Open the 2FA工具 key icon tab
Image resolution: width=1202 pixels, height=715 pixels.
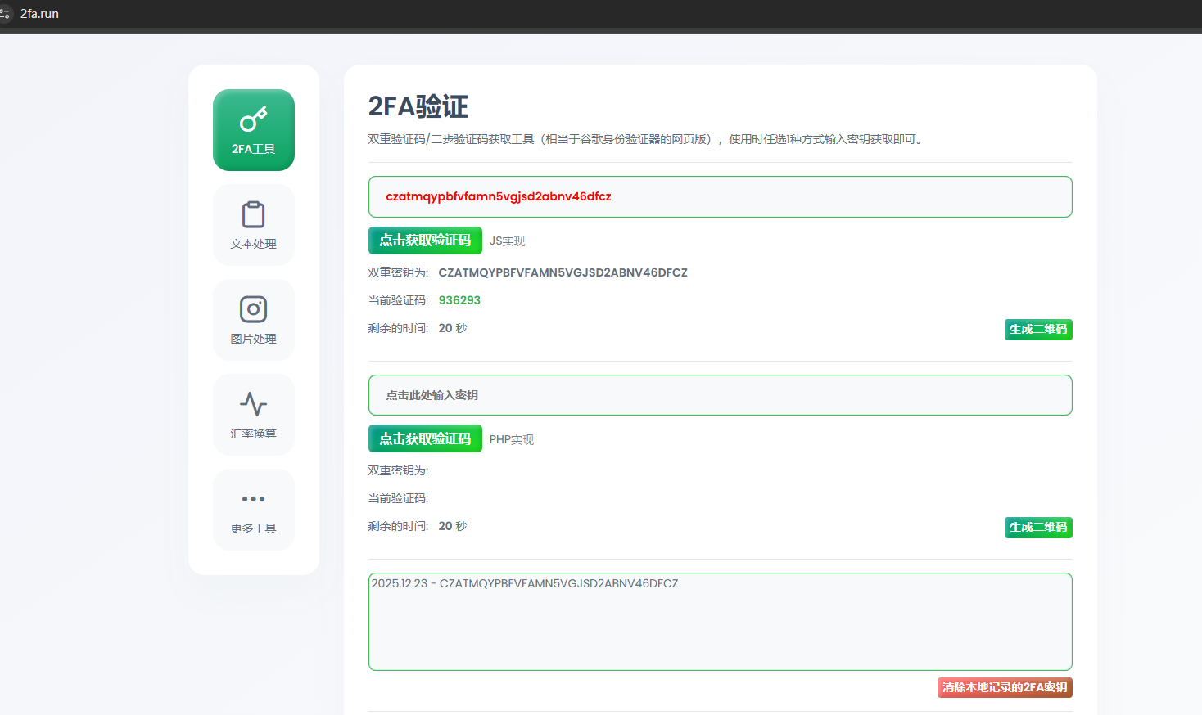(253, 129)
